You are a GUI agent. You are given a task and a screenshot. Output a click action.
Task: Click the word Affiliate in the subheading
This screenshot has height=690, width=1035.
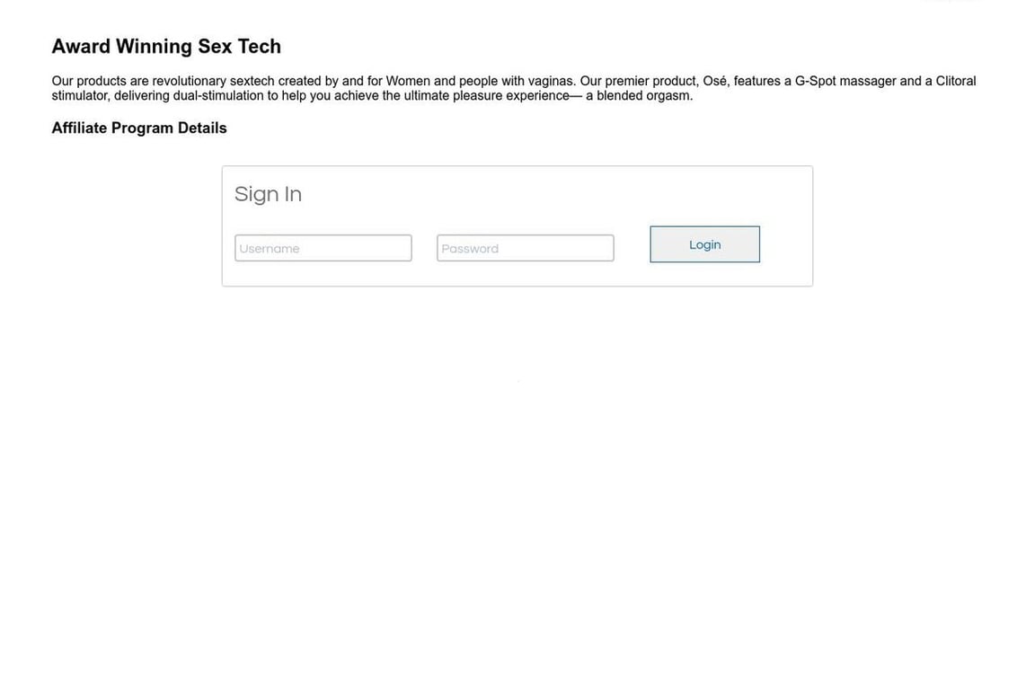point(79,128)
